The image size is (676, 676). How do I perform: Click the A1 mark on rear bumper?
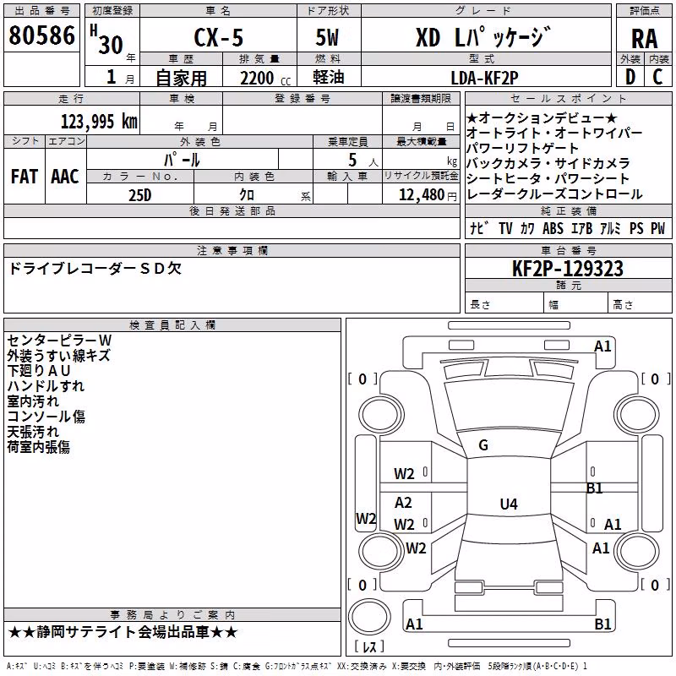click(414, 624)
